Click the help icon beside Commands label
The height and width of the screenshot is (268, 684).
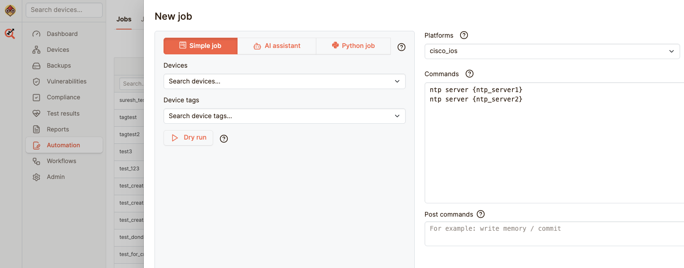point(469,74)
